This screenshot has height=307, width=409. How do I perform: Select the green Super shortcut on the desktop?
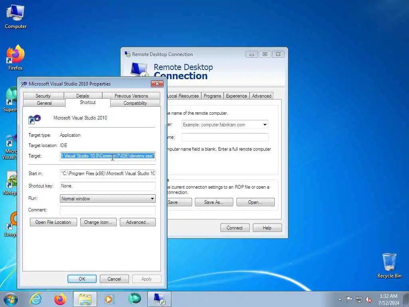tap(10, 99)
